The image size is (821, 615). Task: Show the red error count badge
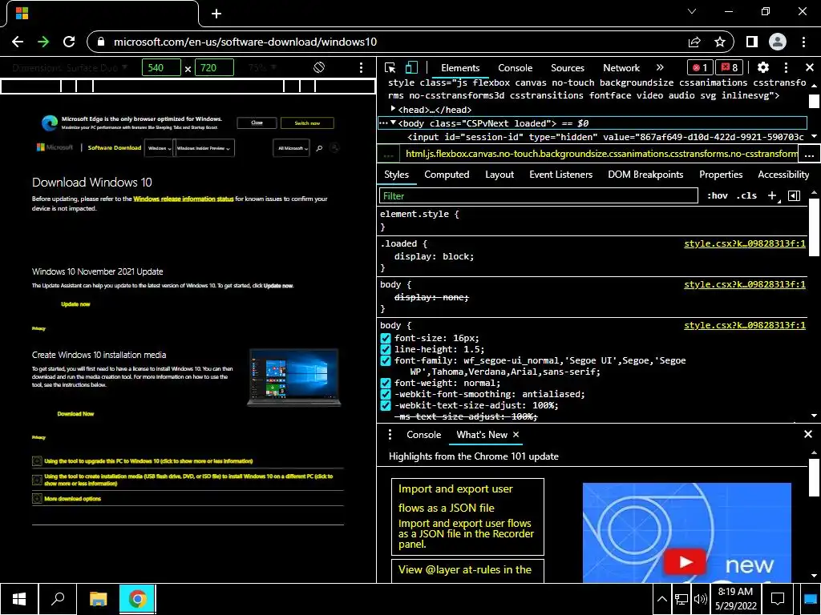(x=699, y=67)
